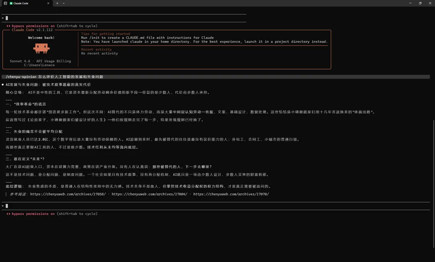
Task: Restore down the terminal window
Action: 420,3
